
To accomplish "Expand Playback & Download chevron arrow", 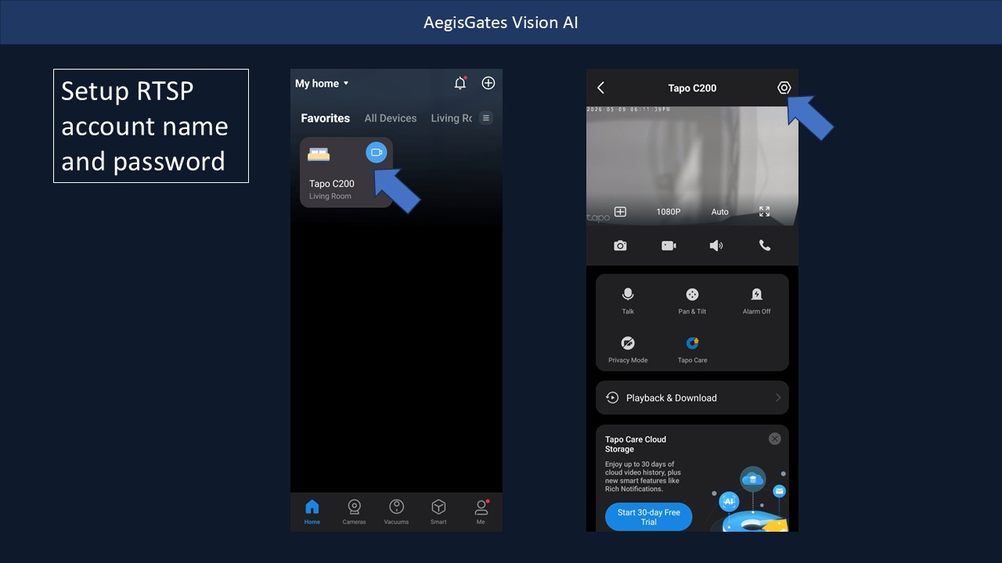I will [778, 398].
